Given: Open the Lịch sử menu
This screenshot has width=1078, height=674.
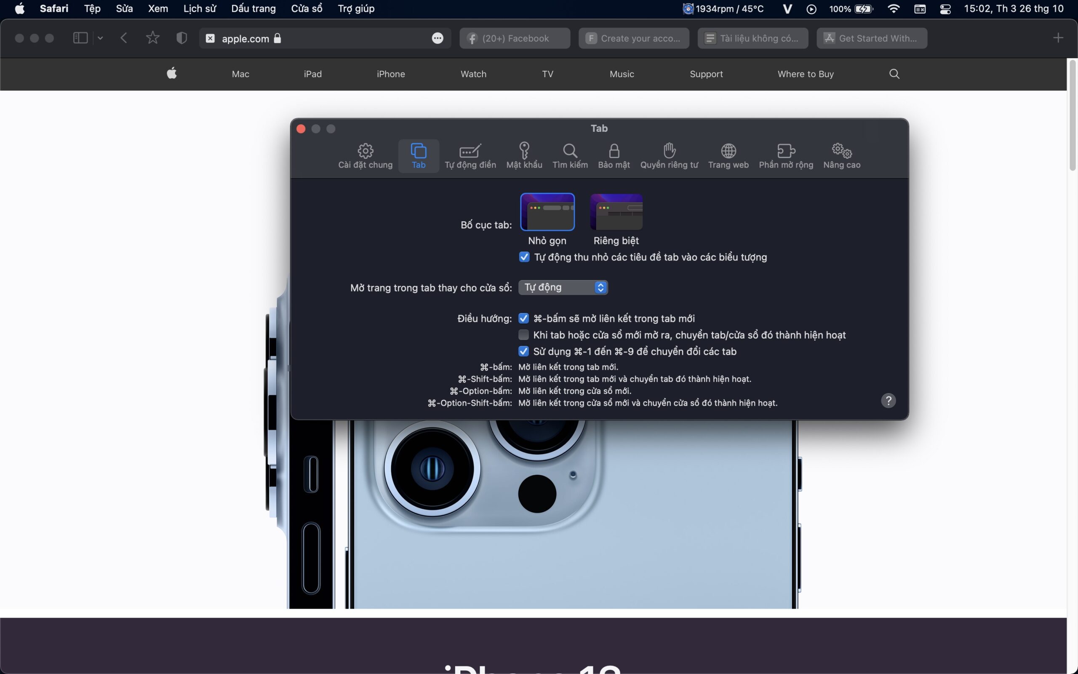Looking at the screenshot, I should 200,8.
